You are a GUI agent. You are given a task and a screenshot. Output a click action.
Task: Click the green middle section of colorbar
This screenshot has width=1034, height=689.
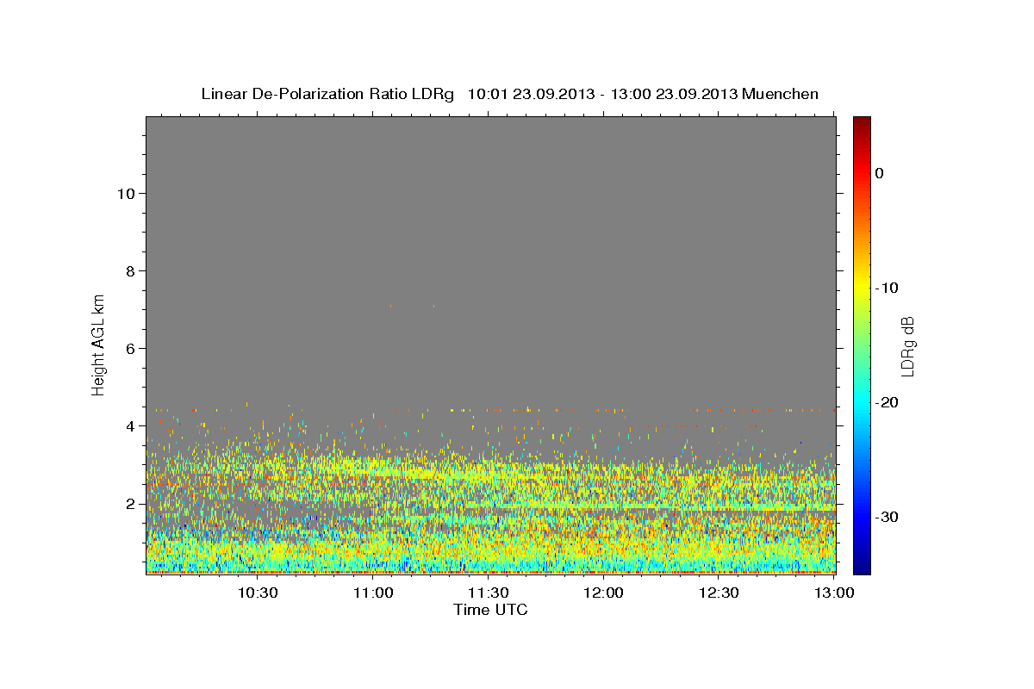[862, 345]
